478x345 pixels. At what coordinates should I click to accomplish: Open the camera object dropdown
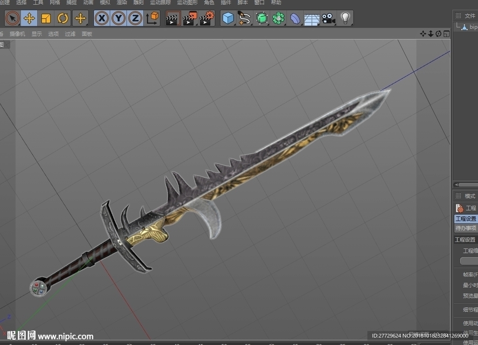pos(328,18)
